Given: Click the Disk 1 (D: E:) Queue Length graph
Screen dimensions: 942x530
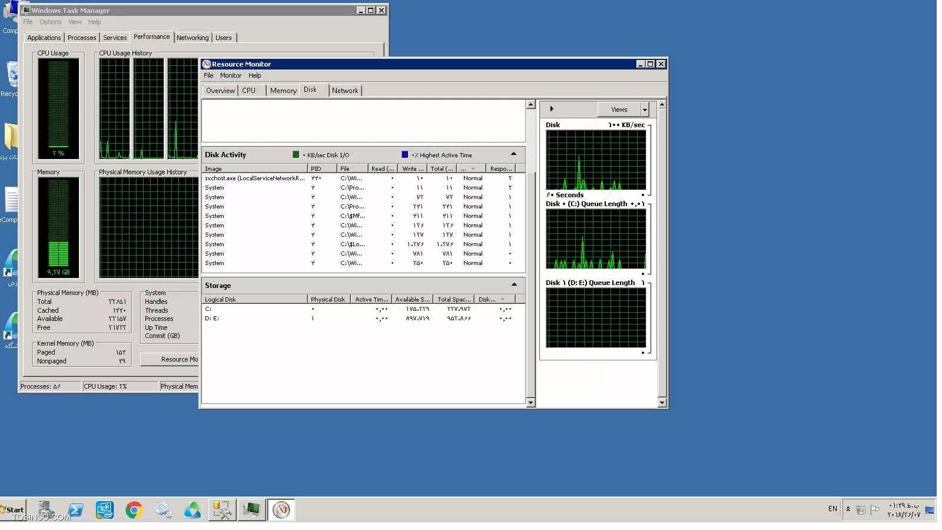Looking at the screenshot, I should (x=596, y=317).
